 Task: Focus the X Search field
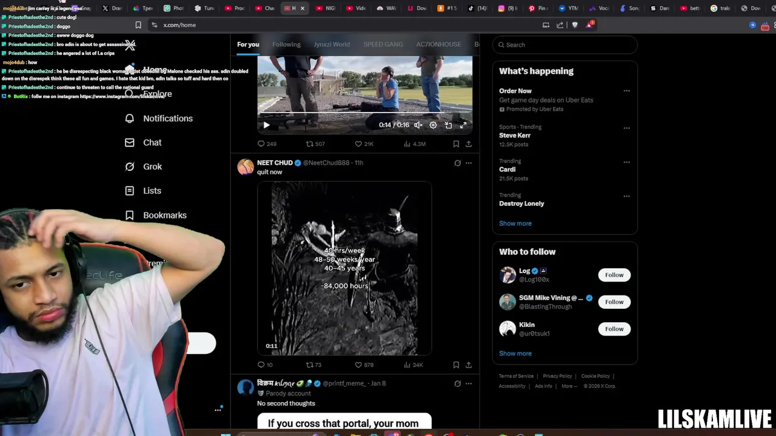click(565, 45)
